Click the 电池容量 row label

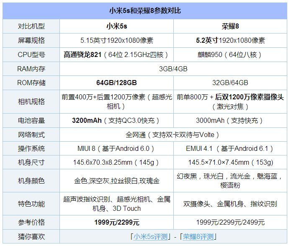point(31,120)
